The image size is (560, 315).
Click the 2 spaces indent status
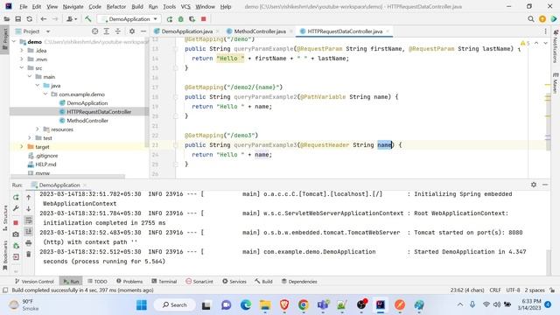coord(535,290)
